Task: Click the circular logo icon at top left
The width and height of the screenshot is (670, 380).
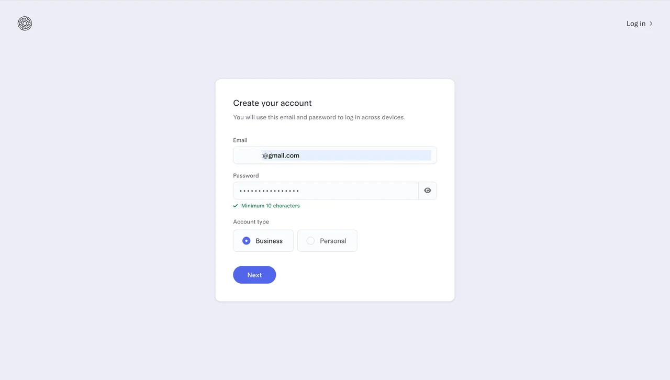Action: coord(25,24)
